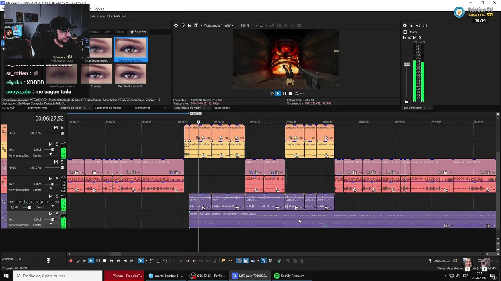Adjust track 9 Vol. slider
The width and height of the screenshot is (501, 281).
52,219
